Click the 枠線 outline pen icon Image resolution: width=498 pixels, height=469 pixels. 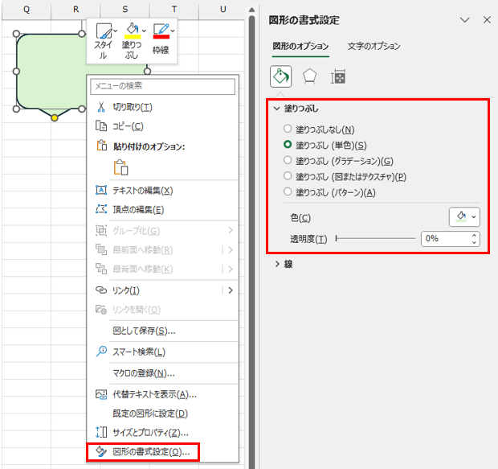tap(161, 31)
